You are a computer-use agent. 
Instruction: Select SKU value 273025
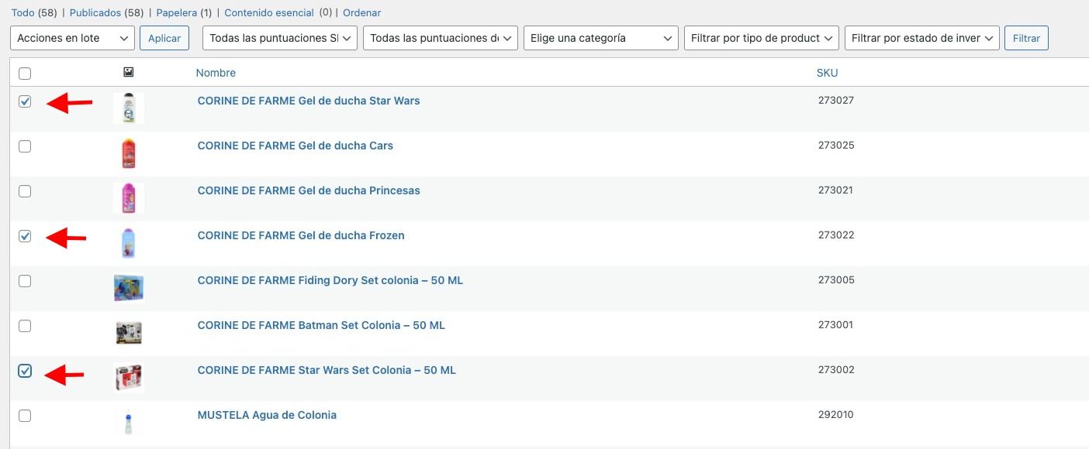click(836, 146)
